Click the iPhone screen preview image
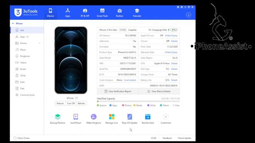The width and height of the screenshot is (255, 143). tap(71, 60)
